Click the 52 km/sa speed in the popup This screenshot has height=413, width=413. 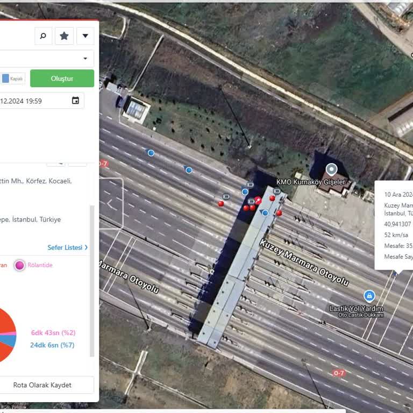pyautogui.click(x=396, y=235)
